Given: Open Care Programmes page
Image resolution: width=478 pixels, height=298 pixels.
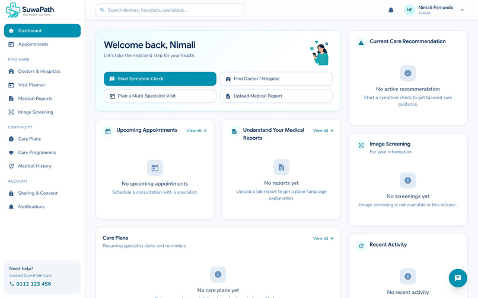Looking at the screenshot, I should coord(42,153).
